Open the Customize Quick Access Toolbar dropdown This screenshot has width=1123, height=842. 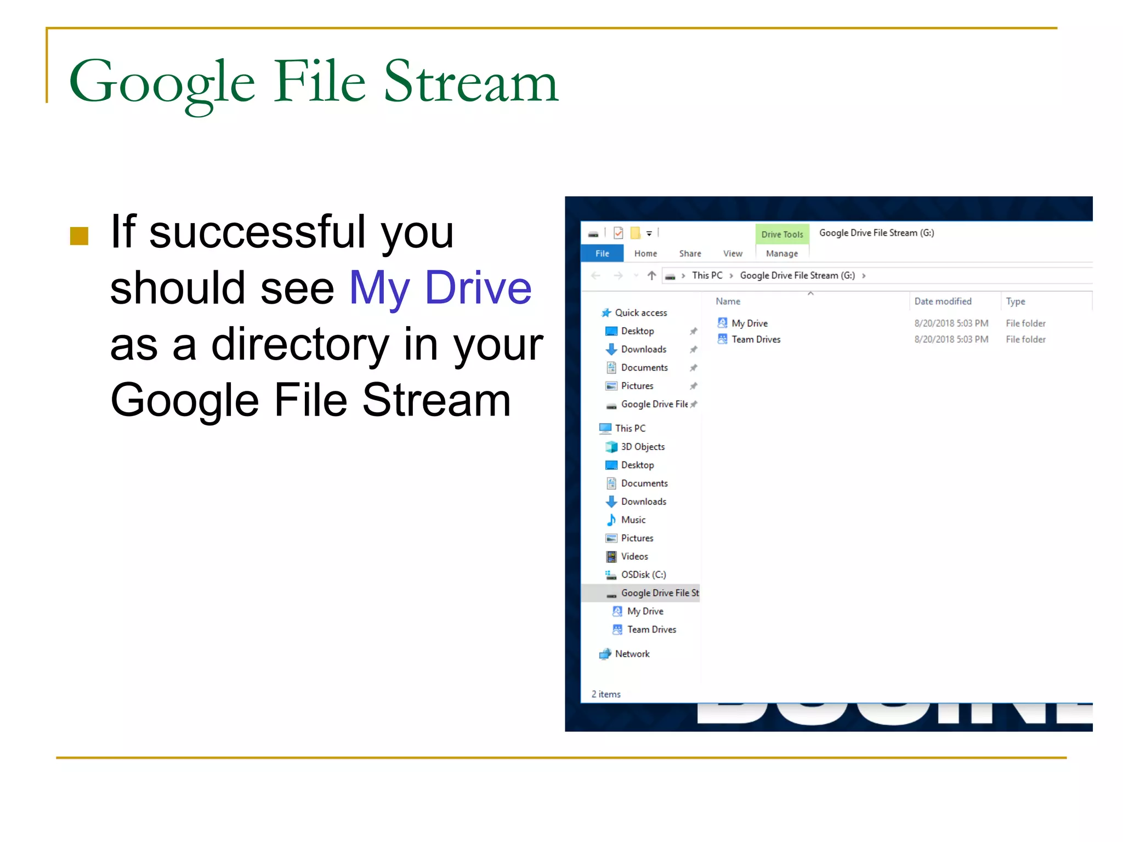point(649,234)
